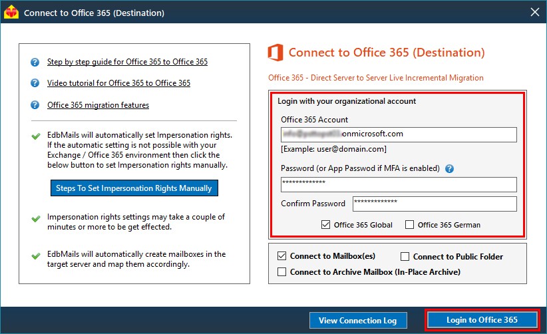Click help icon beside step by step guide
The image size is (547, 334).
pos(35,62)
